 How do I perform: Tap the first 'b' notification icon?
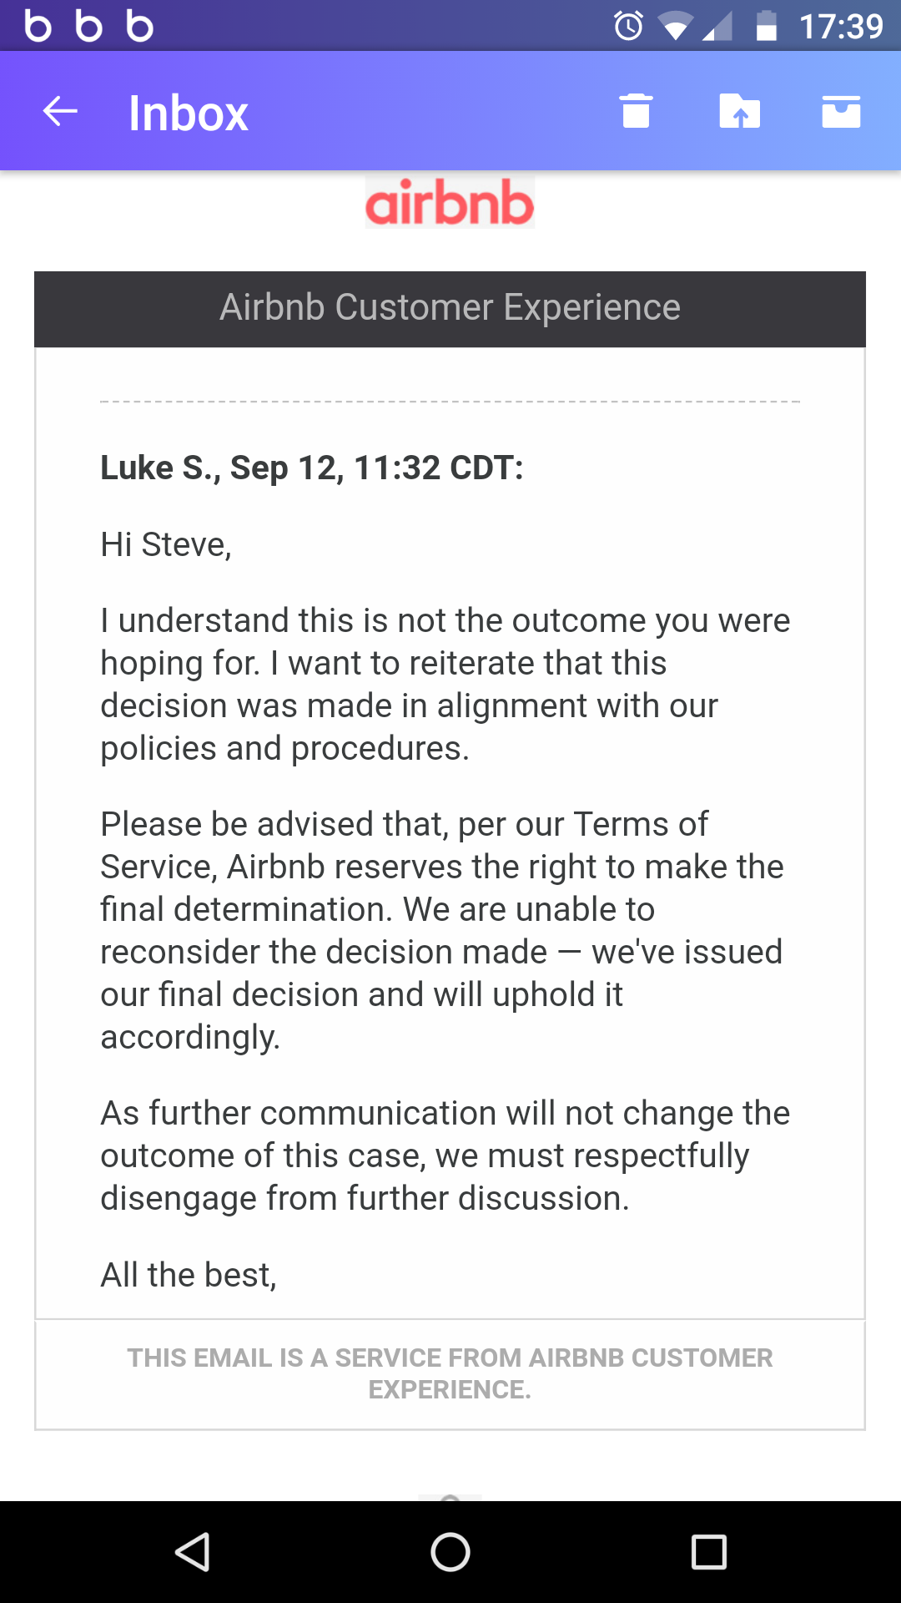point(38,26)
